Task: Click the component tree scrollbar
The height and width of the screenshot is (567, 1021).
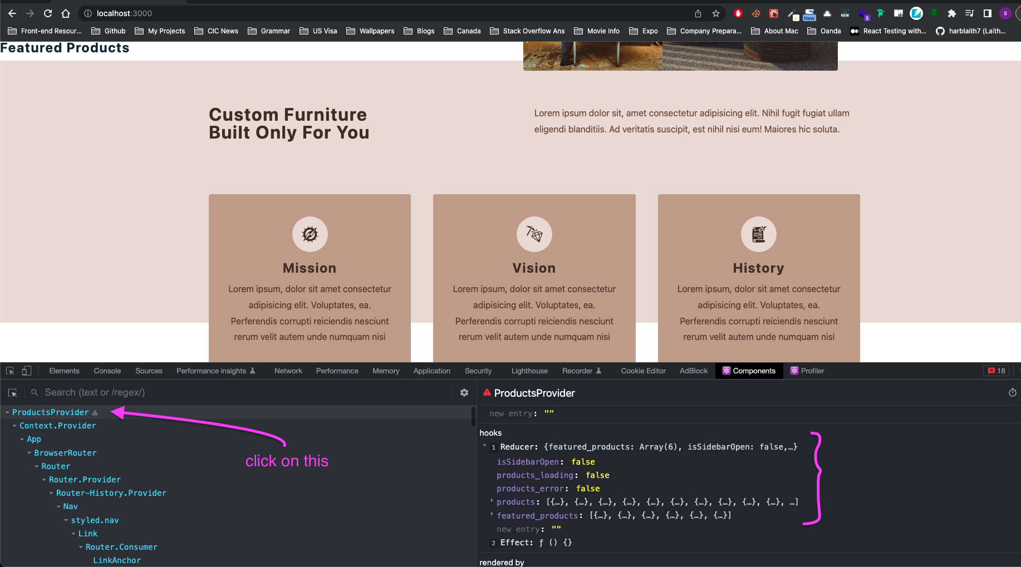Action: [x=473, y=417]
